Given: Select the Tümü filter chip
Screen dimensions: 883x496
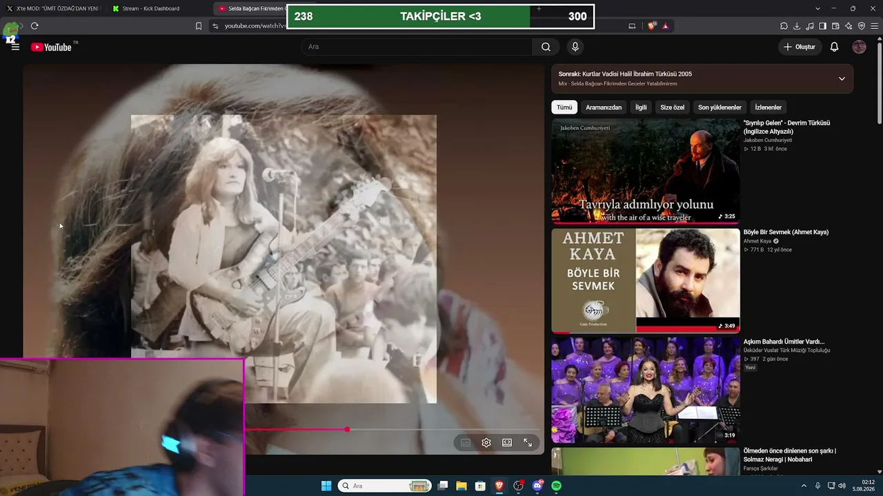Looking at the screenshot, I should click(564, 107).
